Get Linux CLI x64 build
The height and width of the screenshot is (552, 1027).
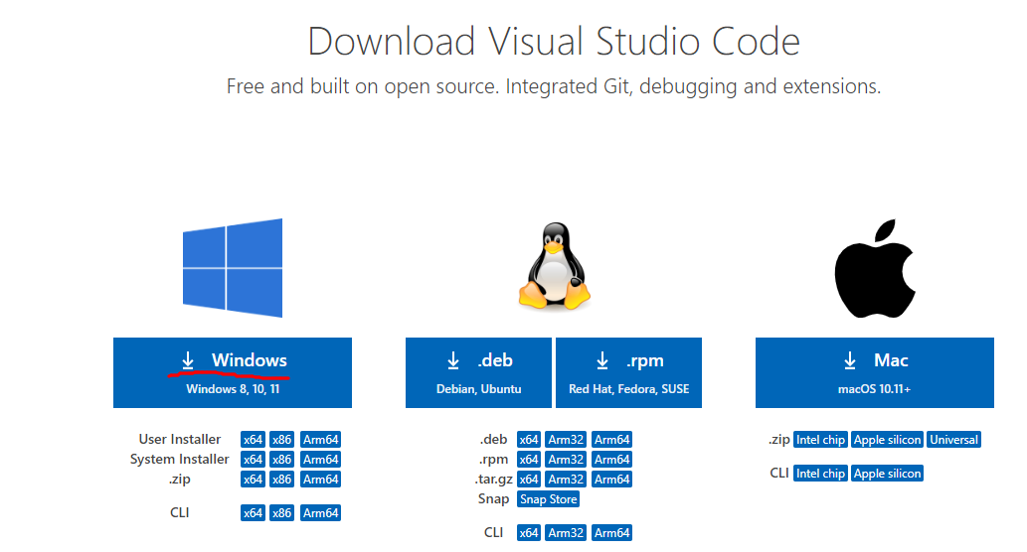(529, 532)
